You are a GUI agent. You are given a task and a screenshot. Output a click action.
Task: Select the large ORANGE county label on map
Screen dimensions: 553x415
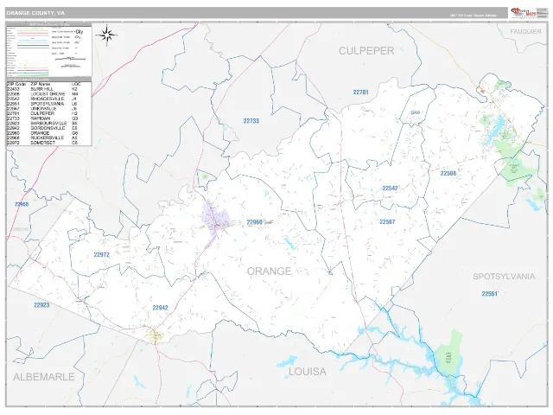(269, 271)
